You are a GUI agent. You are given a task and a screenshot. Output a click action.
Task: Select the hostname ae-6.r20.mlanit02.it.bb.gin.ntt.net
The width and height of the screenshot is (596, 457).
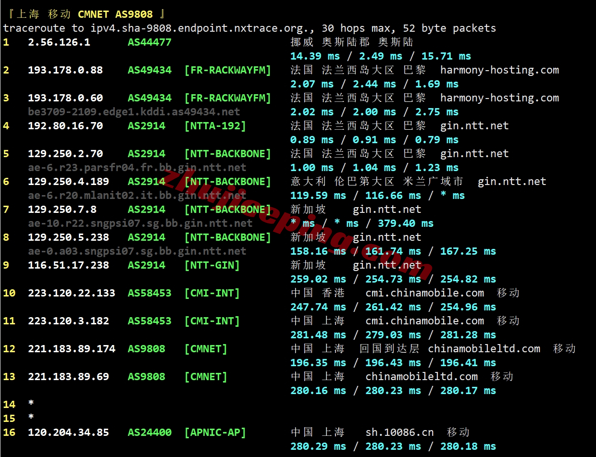[x=137, y=196]
